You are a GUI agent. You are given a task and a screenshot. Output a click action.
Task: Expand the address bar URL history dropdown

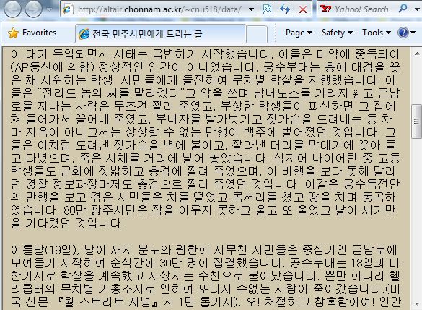click(251, 9)
